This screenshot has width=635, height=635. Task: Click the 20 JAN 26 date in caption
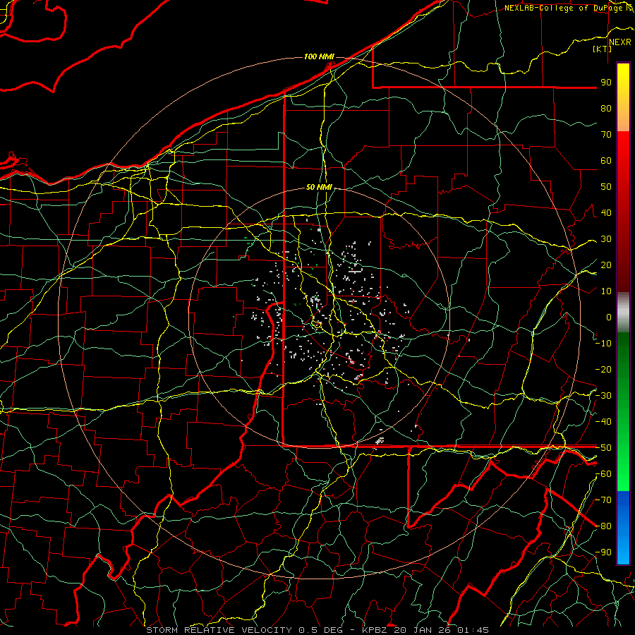(x=422, y=630)
